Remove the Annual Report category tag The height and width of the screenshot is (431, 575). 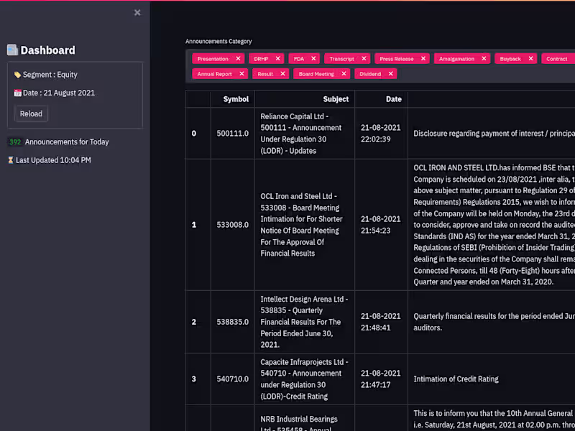click(241, 74)
